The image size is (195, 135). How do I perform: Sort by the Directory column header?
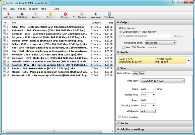point(97,22)
